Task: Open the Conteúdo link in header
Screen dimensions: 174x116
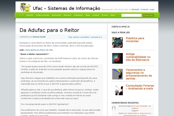Action: pos(144,10)
